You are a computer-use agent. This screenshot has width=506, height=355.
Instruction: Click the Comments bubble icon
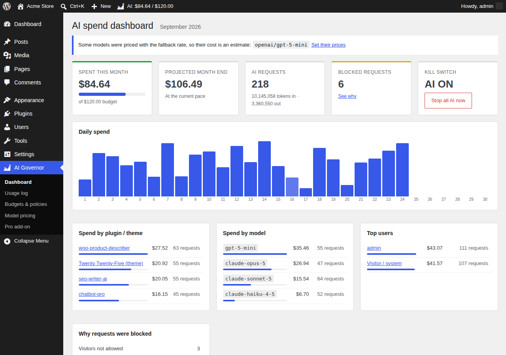7,82
